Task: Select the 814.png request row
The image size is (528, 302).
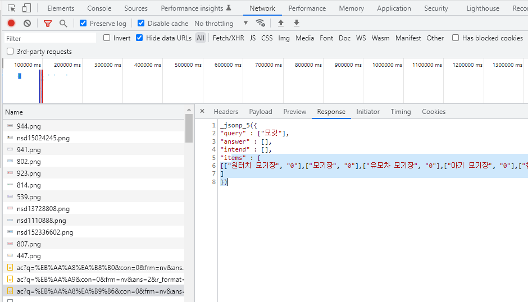Action: pyautogui.click(x=94, y=185)
